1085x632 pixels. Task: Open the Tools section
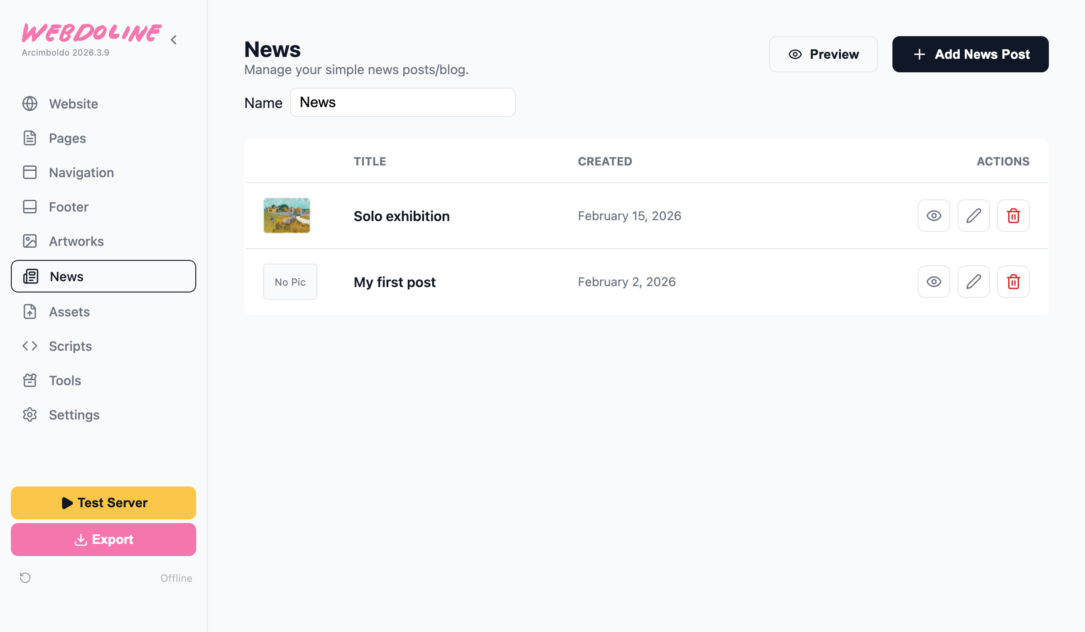[x=65, y=380]
